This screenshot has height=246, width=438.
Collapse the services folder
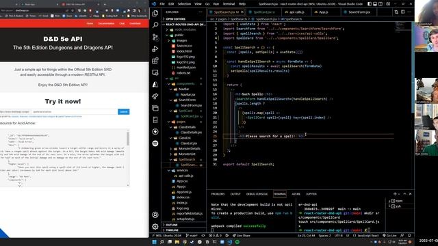[x=182, y=170]
